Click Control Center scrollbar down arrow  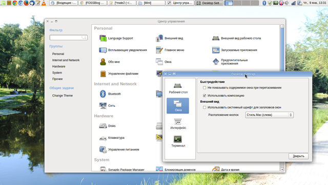tap(282, 169)
